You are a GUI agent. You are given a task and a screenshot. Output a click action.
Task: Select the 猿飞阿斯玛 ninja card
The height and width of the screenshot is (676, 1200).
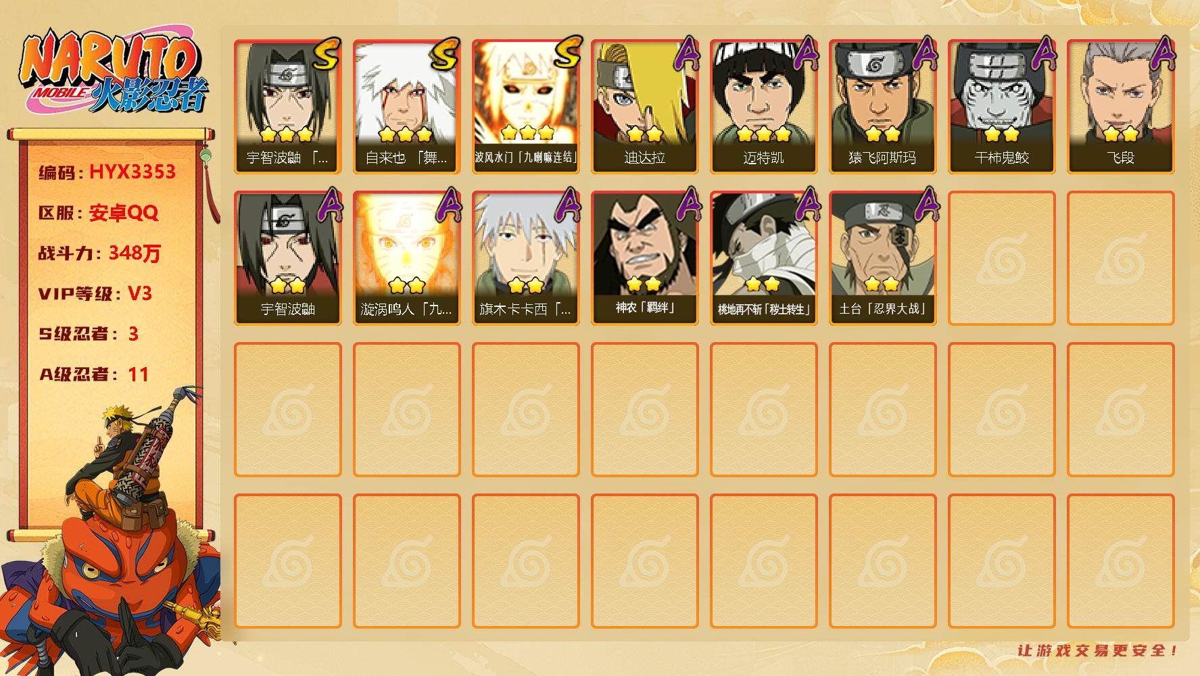(x=882, y=107)
